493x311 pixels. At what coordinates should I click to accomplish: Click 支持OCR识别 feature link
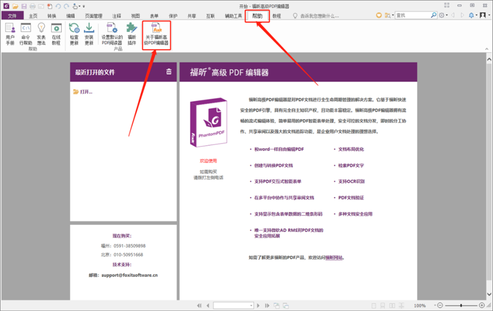(x=351, y=181)
